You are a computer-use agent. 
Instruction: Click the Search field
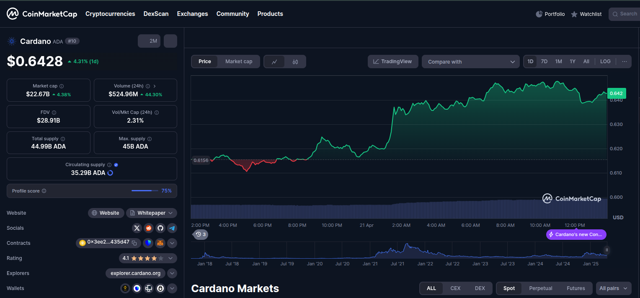[625, 14]
